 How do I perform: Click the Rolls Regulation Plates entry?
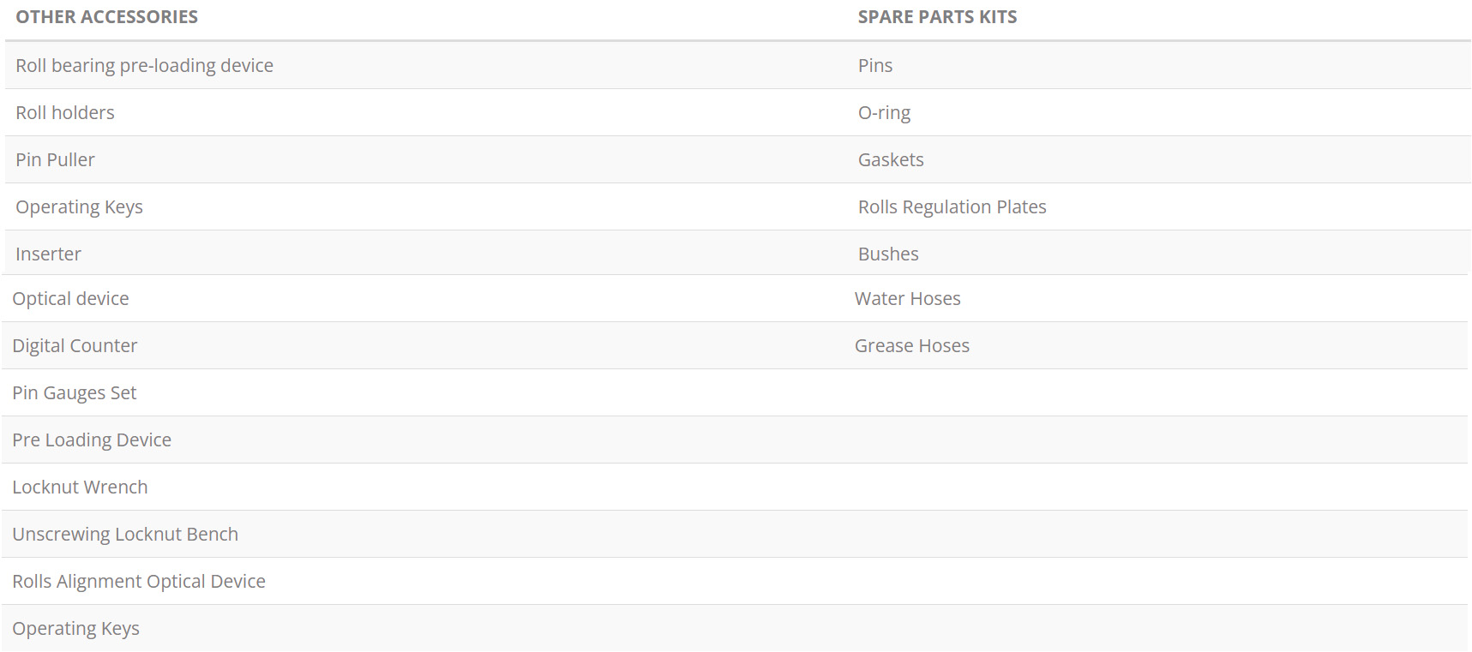tap(952, 207)
